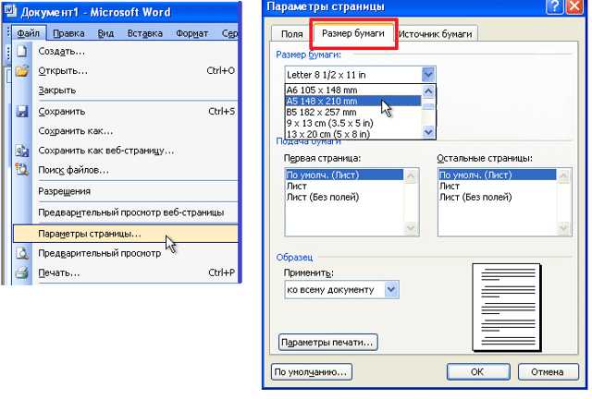Open the Формат menu
592x399 pixels.
191,33
